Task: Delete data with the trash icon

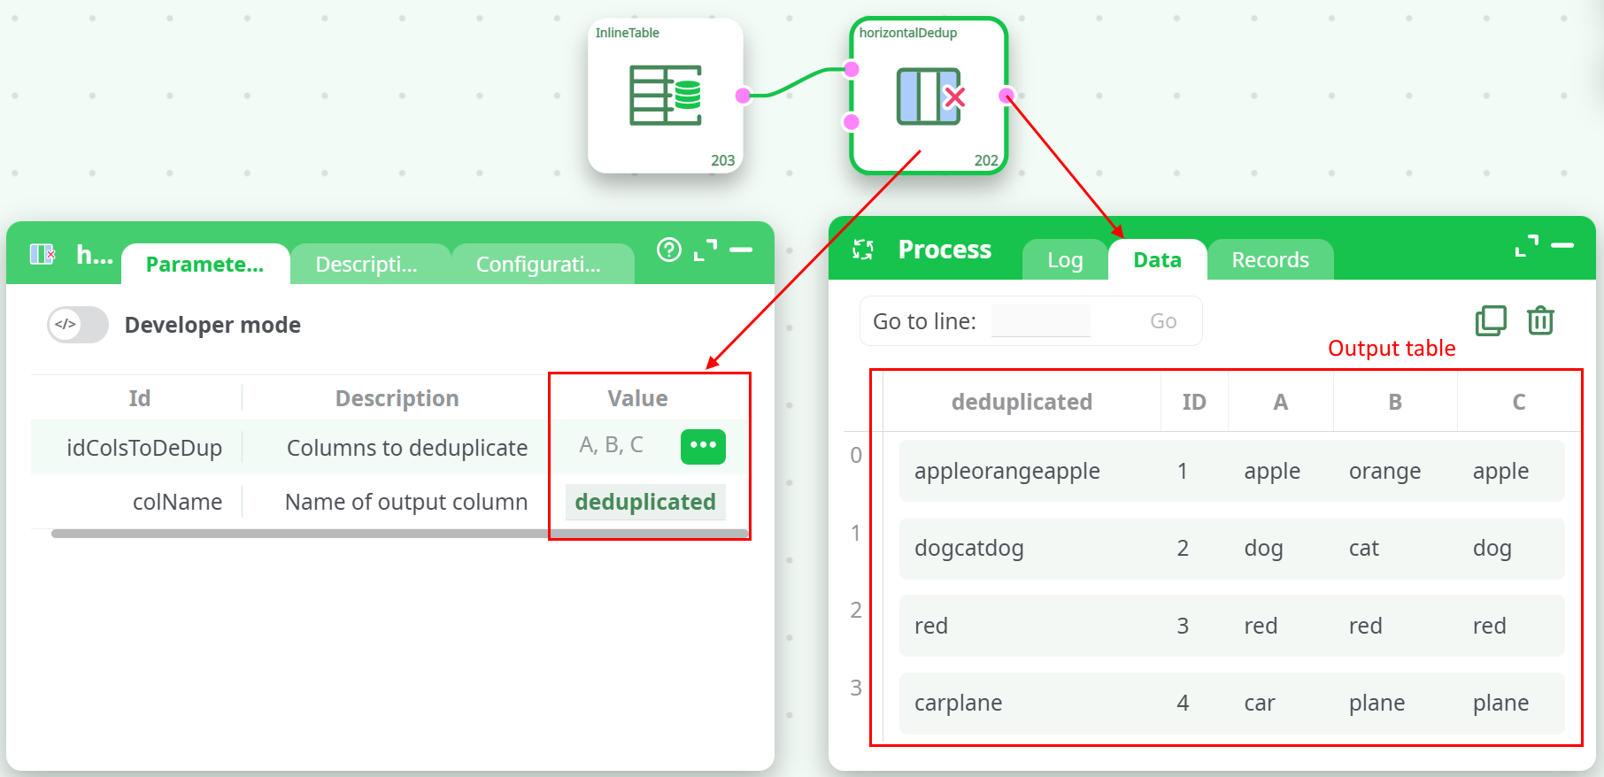Action: click(1540, 320)
